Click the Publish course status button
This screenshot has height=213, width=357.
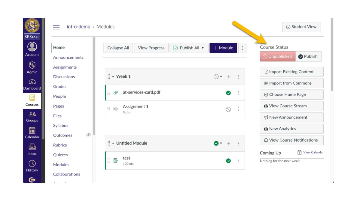point(308,56)
